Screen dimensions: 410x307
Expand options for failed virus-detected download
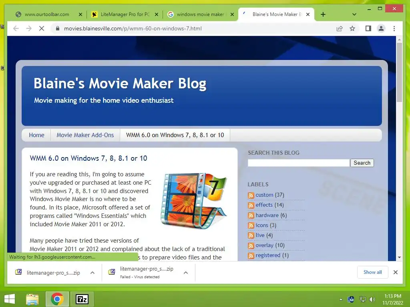click(186, 273)
